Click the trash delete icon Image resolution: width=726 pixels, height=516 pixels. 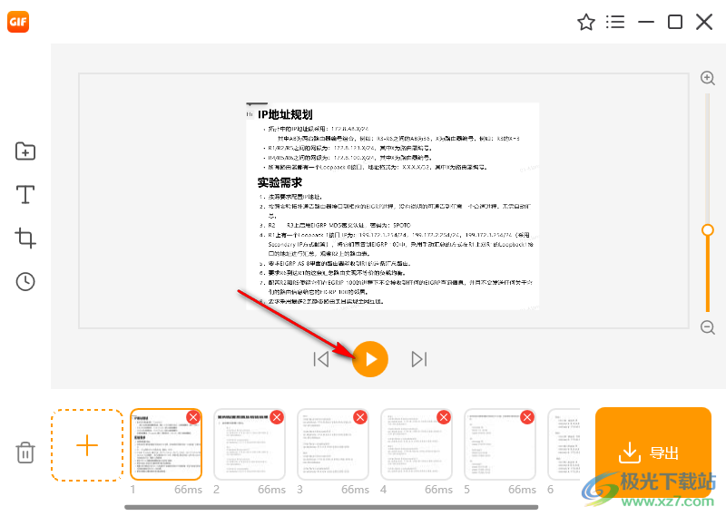pos(26,452)
